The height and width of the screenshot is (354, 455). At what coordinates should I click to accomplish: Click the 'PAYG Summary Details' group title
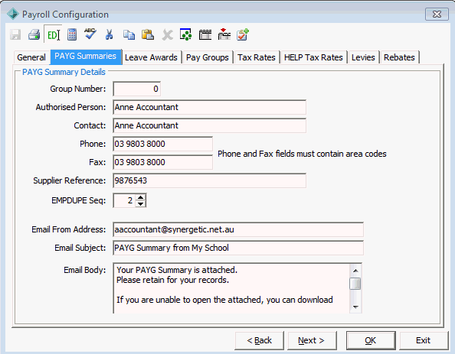64,72
